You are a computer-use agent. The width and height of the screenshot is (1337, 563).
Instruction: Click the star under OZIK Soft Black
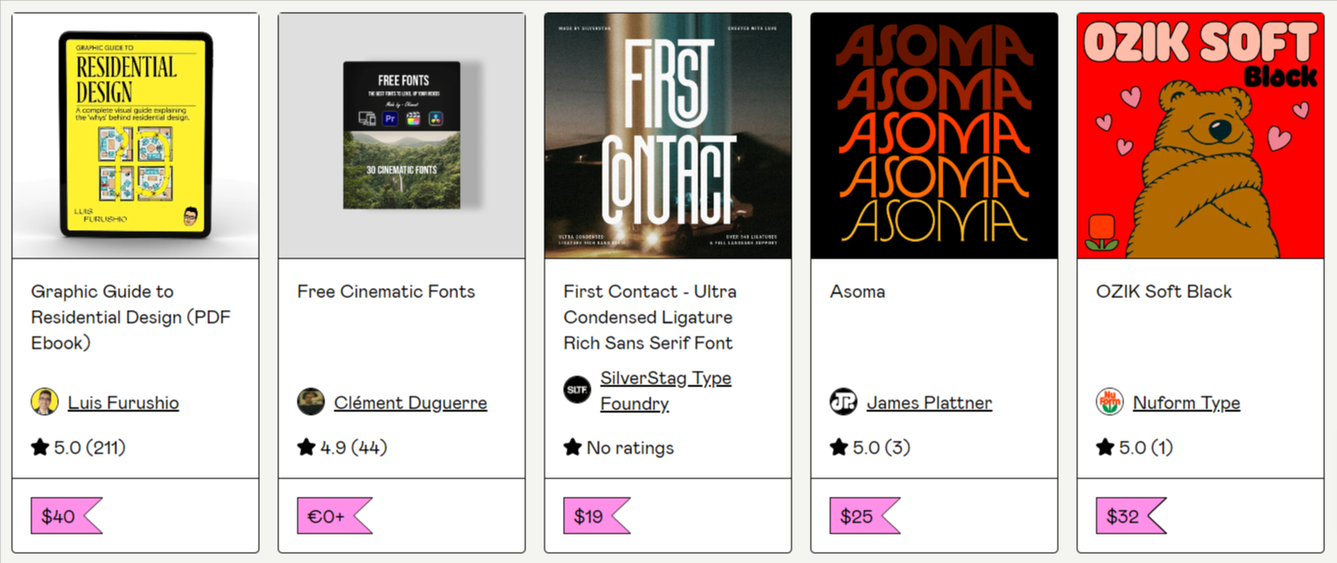(1103, 447)
